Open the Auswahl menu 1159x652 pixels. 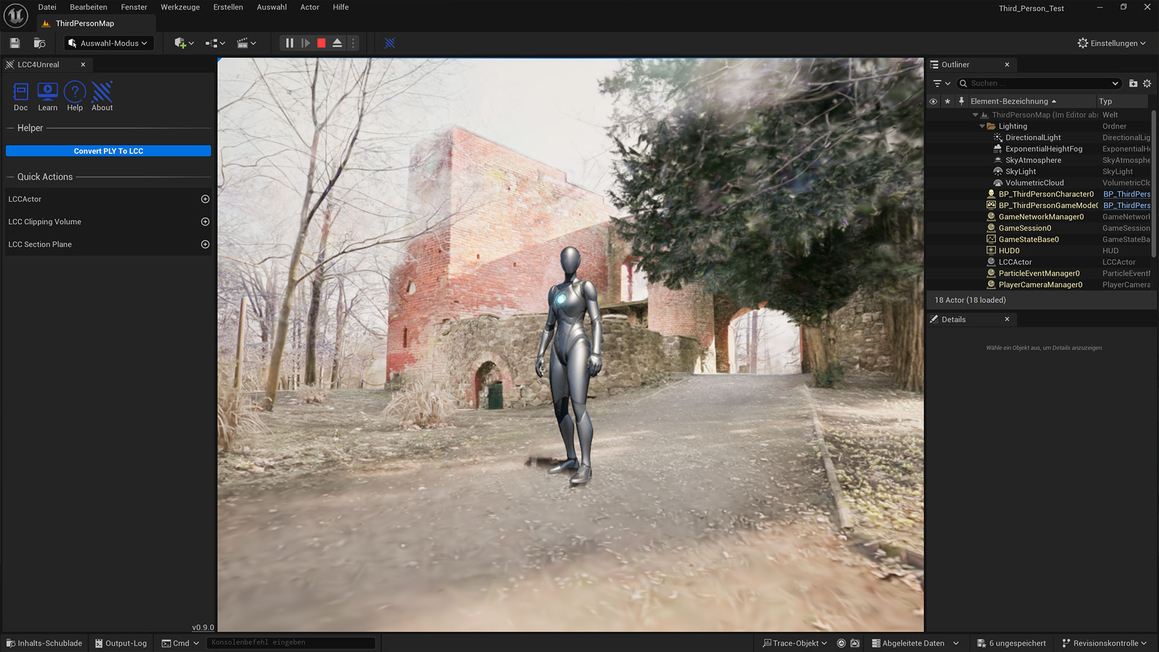coord(272,7)
